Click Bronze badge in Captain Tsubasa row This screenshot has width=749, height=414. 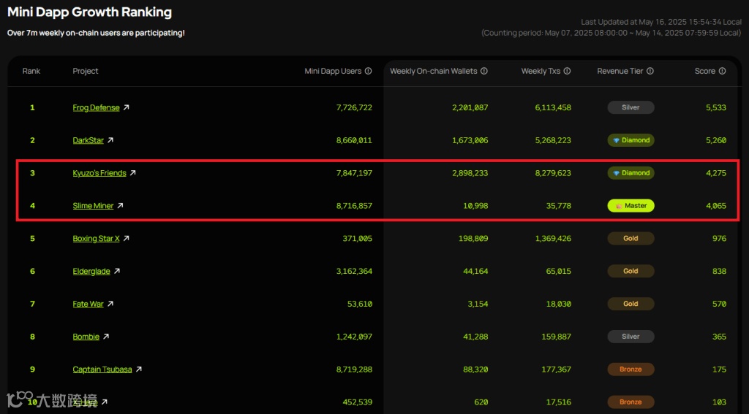[x=631, y=369]
